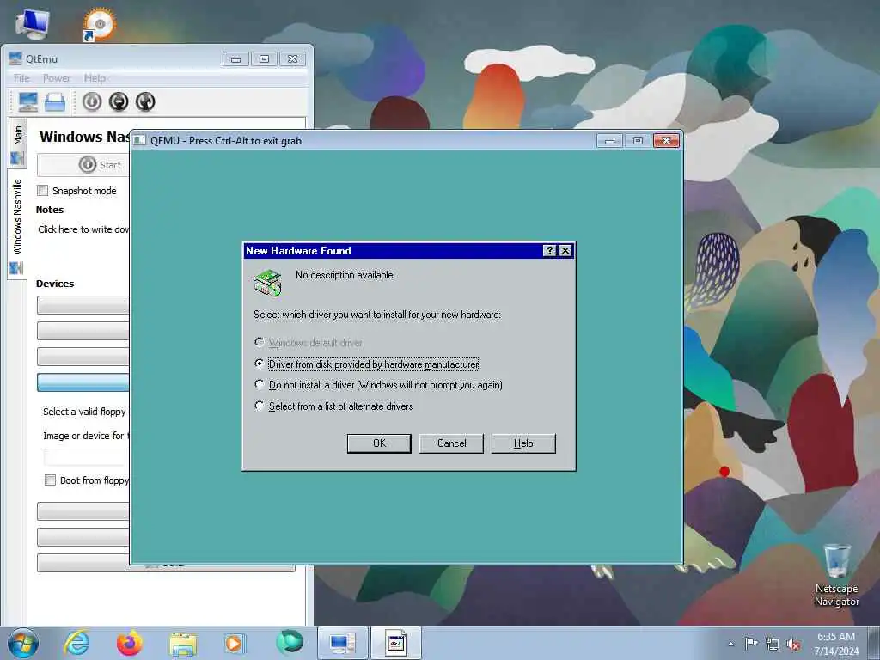Switch to the Main vertical tab
The width and height of the screenshot is (880, 660).
click(17, 144)
